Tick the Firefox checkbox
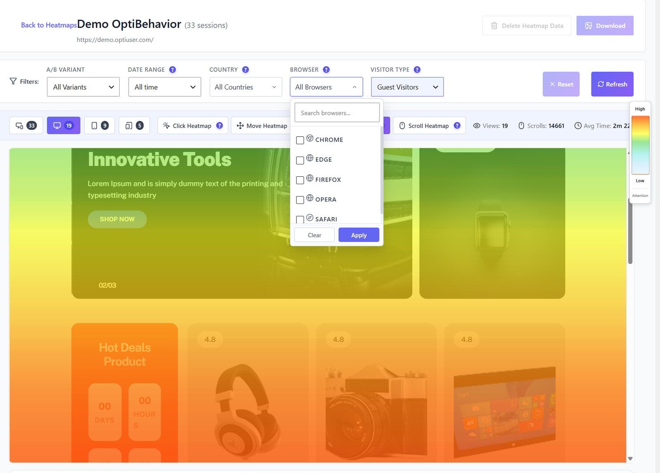Image resolution: width=660 pixels, height=473 pixels. click(x=300, y=180)
